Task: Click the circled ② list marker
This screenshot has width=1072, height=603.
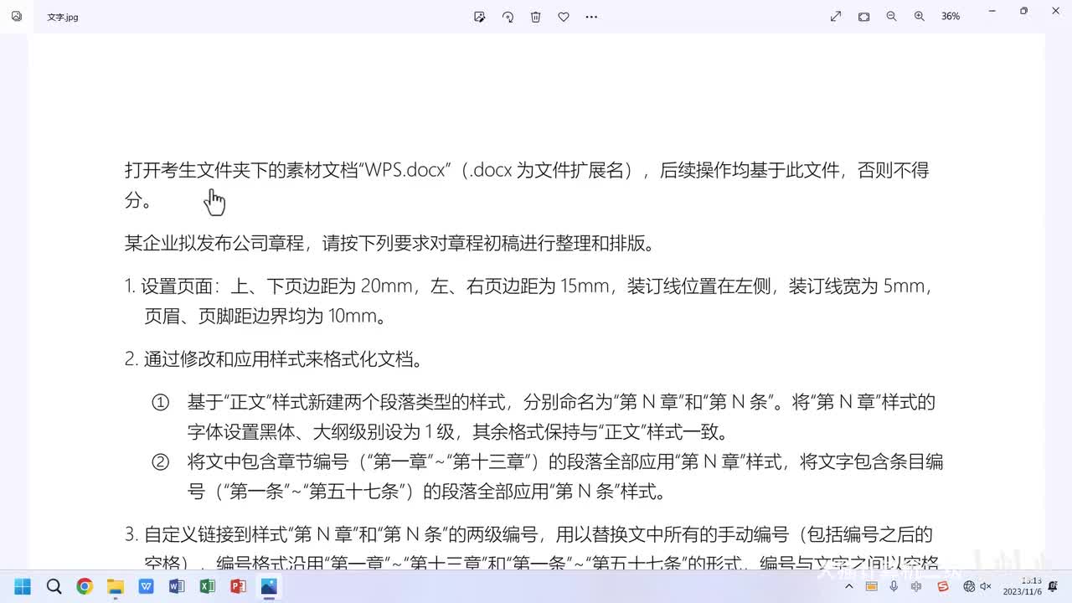Action: [x=160, y=461]
